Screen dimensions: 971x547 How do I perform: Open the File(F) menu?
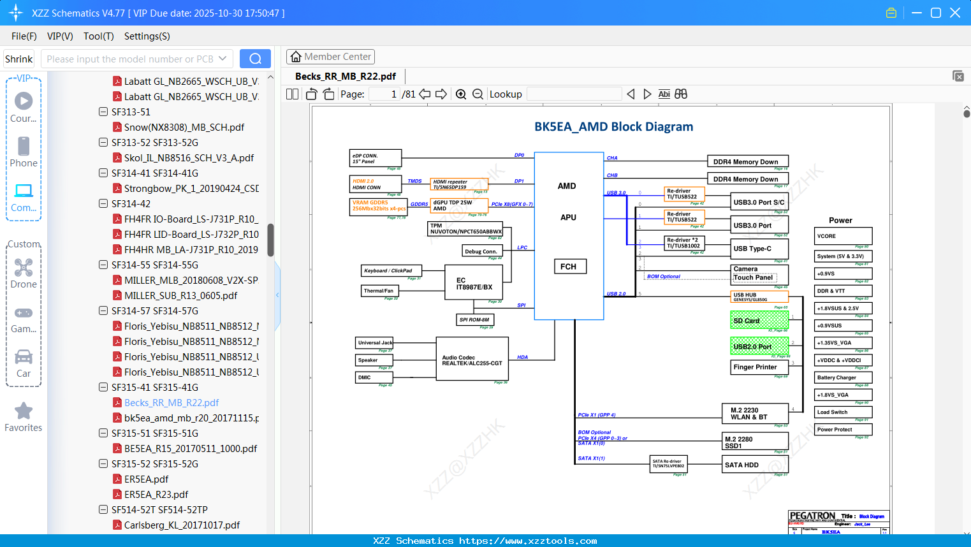pyautogui.click(x=24, y=36)
